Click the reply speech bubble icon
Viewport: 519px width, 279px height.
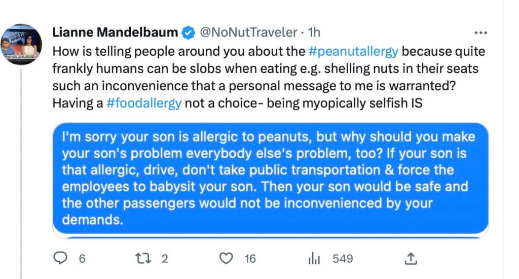[x=61, y=259]
